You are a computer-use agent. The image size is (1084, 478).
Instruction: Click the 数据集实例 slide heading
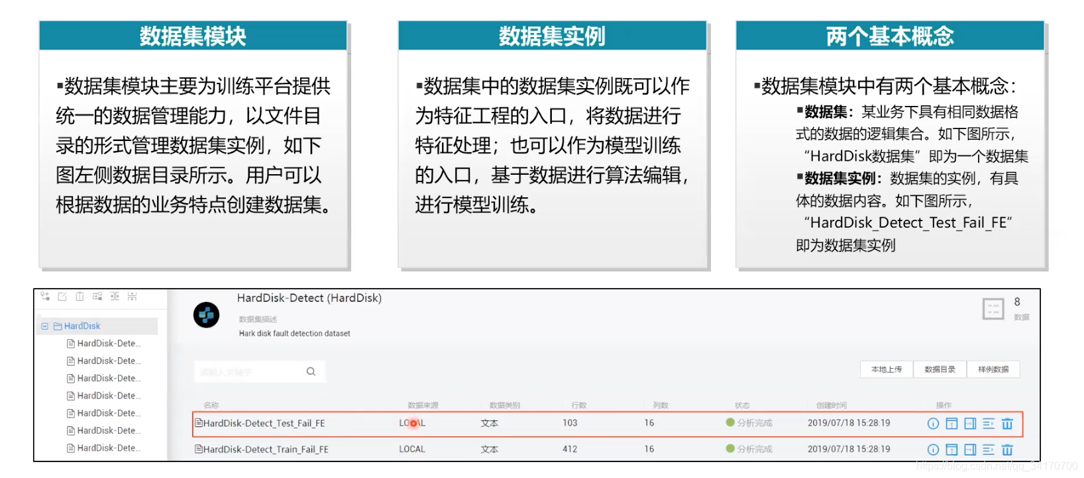(552, 36)
